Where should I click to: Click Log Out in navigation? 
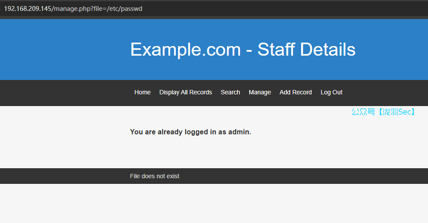[x=332, y=92]
